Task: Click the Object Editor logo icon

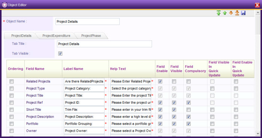Action: (x=4, y=5)
